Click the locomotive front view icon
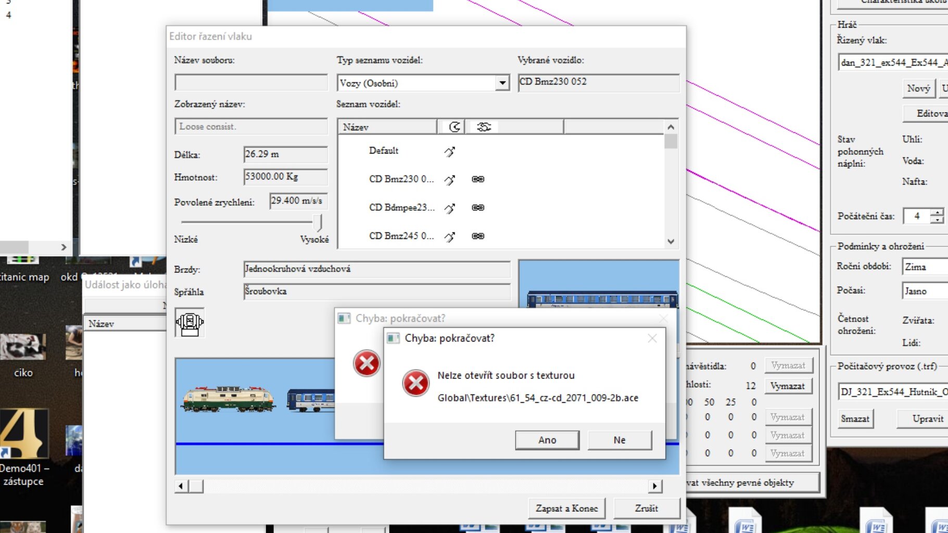Image resolution: width=948 pixels, height=533 pixels. click(189, 323)
